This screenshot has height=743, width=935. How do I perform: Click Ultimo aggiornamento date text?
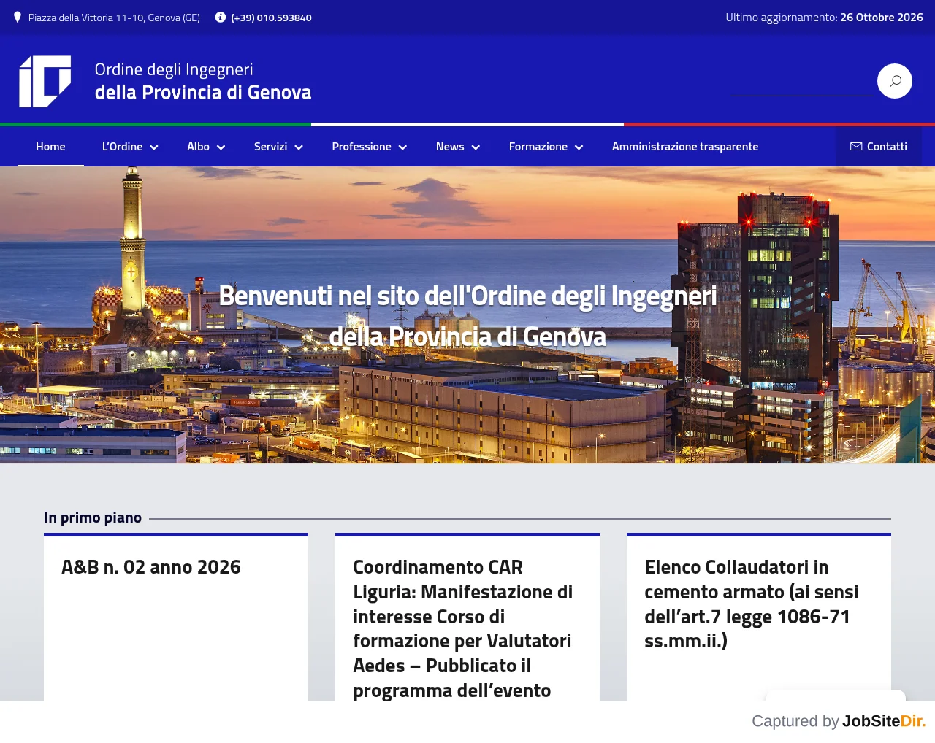[824, 17]
